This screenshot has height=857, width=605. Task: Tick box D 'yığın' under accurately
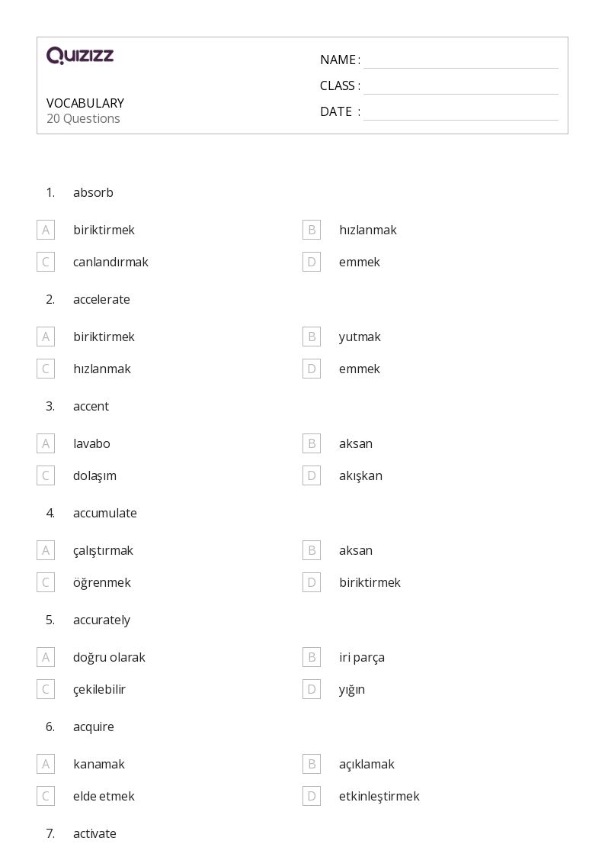pos(312,689)
